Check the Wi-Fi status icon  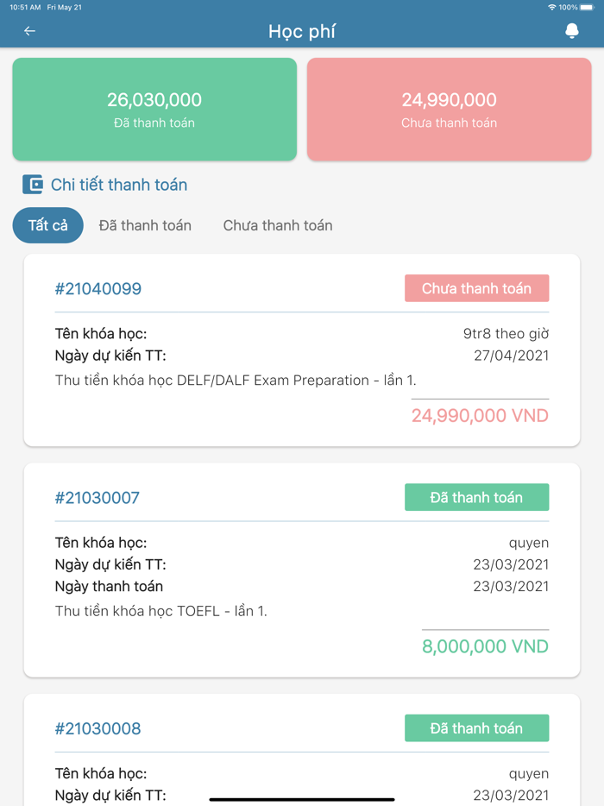point(551,7)
